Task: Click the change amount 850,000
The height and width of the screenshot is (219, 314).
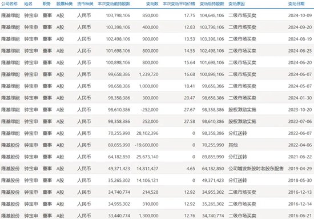Action: (x=150, y=15)
